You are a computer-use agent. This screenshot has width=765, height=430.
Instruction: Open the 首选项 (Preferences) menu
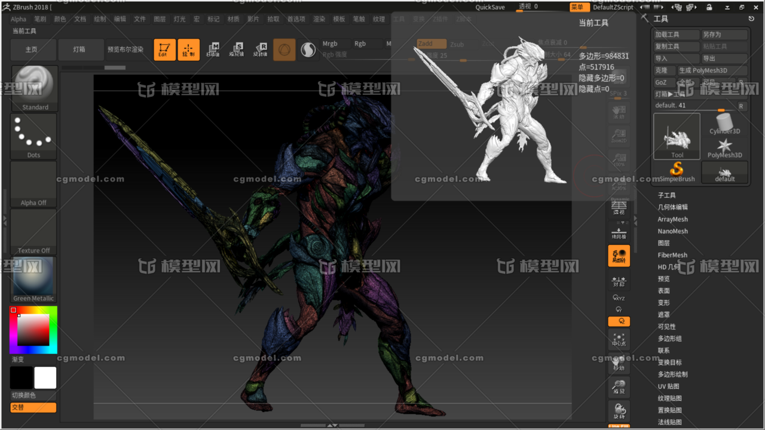pyautogui.click(x=296, y=19)
